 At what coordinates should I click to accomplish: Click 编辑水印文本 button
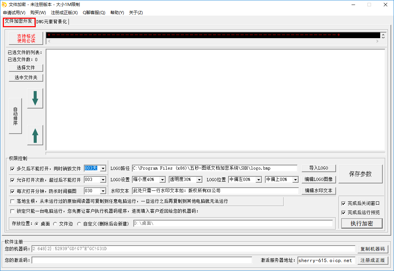point(319,191)
